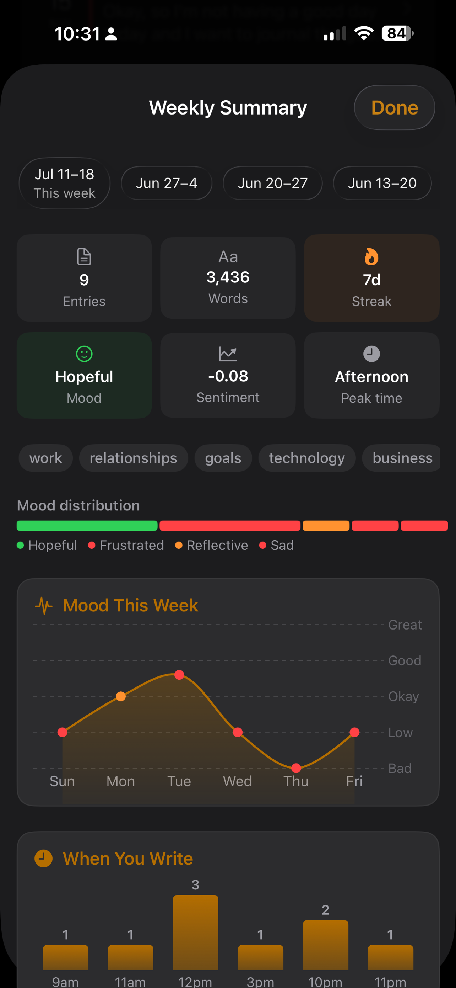Tap the green smiley Mood icon
This screenshot has width=456, height=988.
(x=84, y=354)
